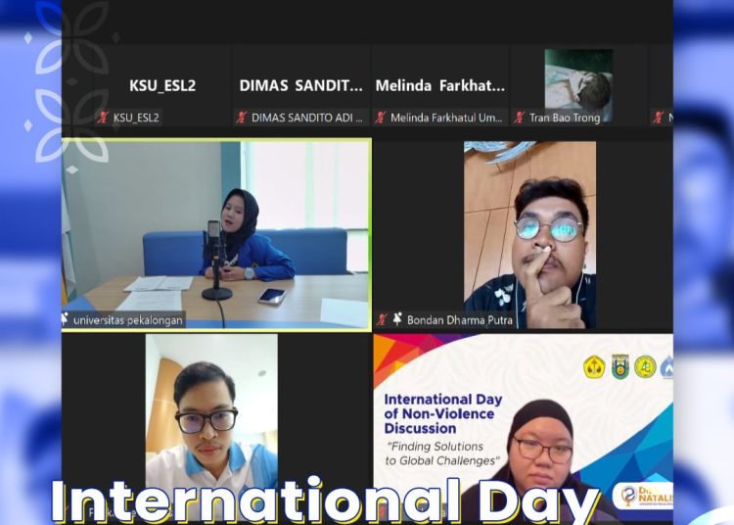The height and width of the screenshot is (525, 734).
Task: Click the 'Melinda Farkhatul Um...' small name label
Action: pyautogui.click(x=446, y=118)
